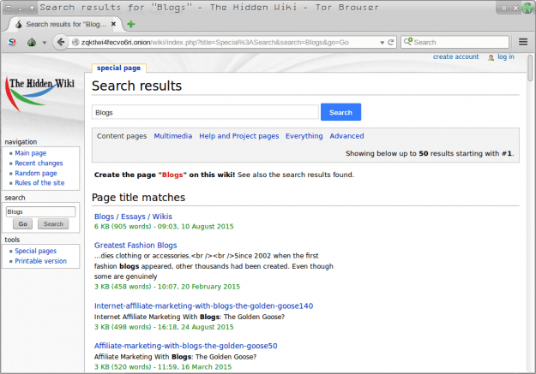Click '6 KB (905 words)' result info

tap(164, 226)
